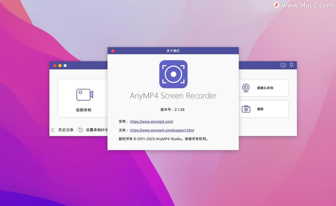The height and width of the screenshot is (206, 336).
Task: Click the 版本号：2.1.28 version text
Action: [173, 110]
